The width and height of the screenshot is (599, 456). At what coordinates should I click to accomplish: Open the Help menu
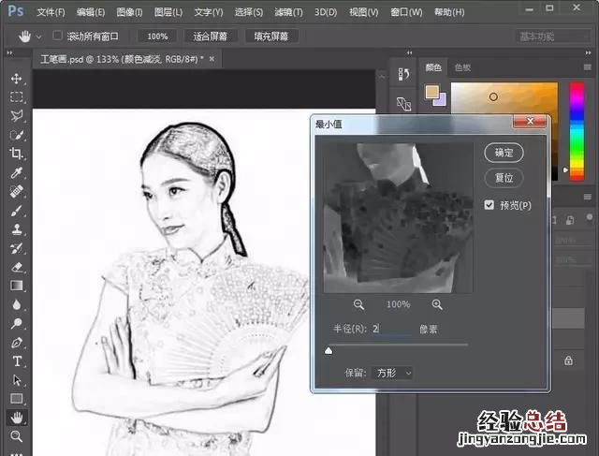[x=449, y=12]
